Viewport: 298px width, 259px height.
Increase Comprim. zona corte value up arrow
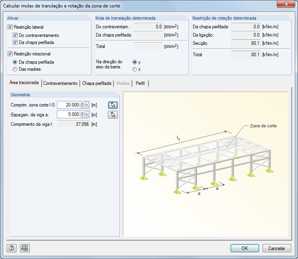coord(82,103)
